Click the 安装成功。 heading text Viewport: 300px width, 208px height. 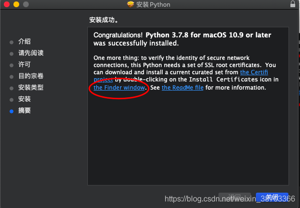[x=104, y=20]
